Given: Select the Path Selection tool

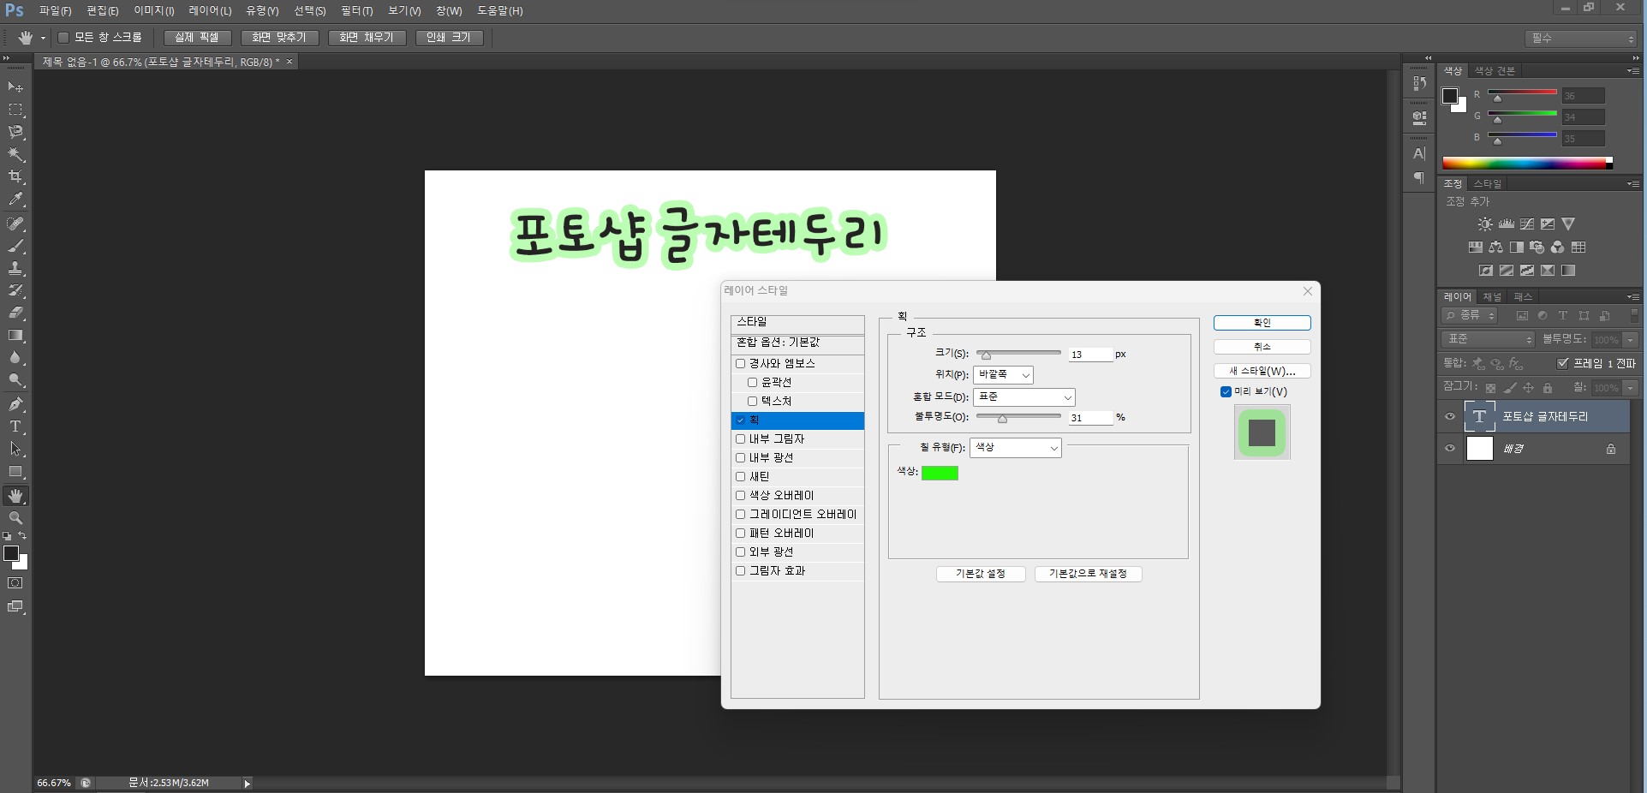Looking at the screenshot, I should pyautogui.click(x=15, y=449).
